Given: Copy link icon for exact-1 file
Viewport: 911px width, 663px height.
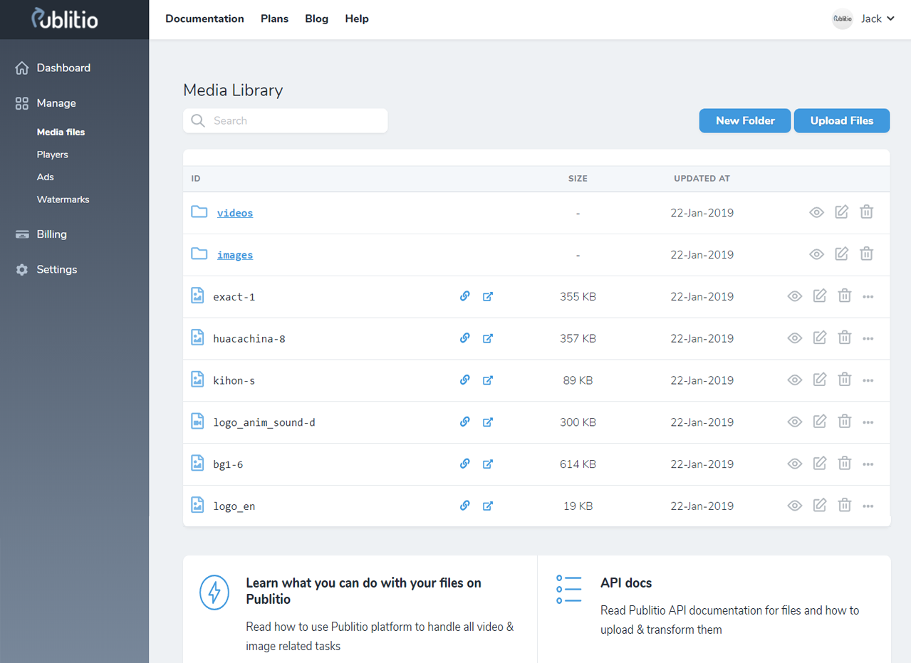Looking at the screenshot, I should [x=464, y=296].
